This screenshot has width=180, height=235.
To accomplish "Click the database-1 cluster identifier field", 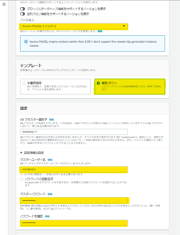I will 74,132.
